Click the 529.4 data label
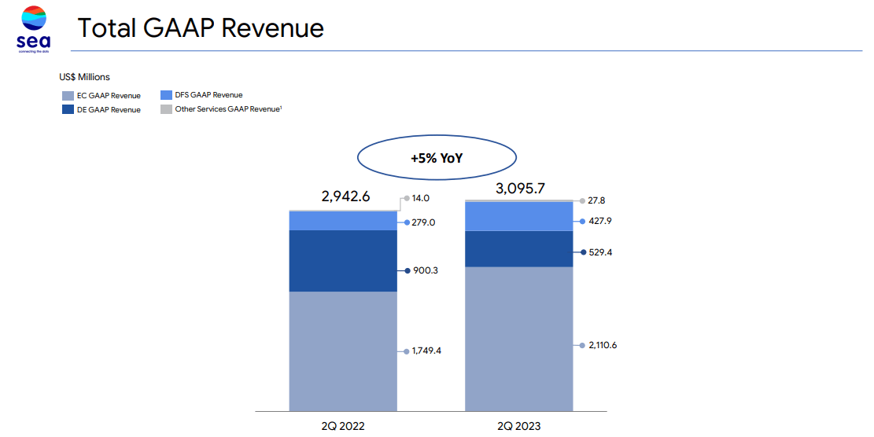Image resolution: width=874 pixels, height=437 pixels. (600, 252)
